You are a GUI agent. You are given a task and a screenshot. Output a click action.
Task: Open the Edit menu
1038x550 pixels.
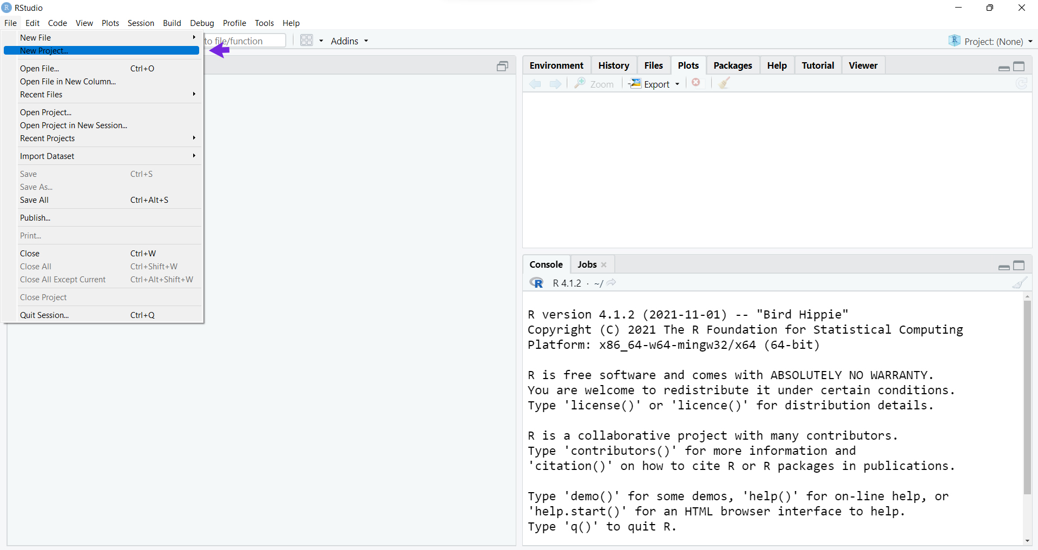click(32, 23)
